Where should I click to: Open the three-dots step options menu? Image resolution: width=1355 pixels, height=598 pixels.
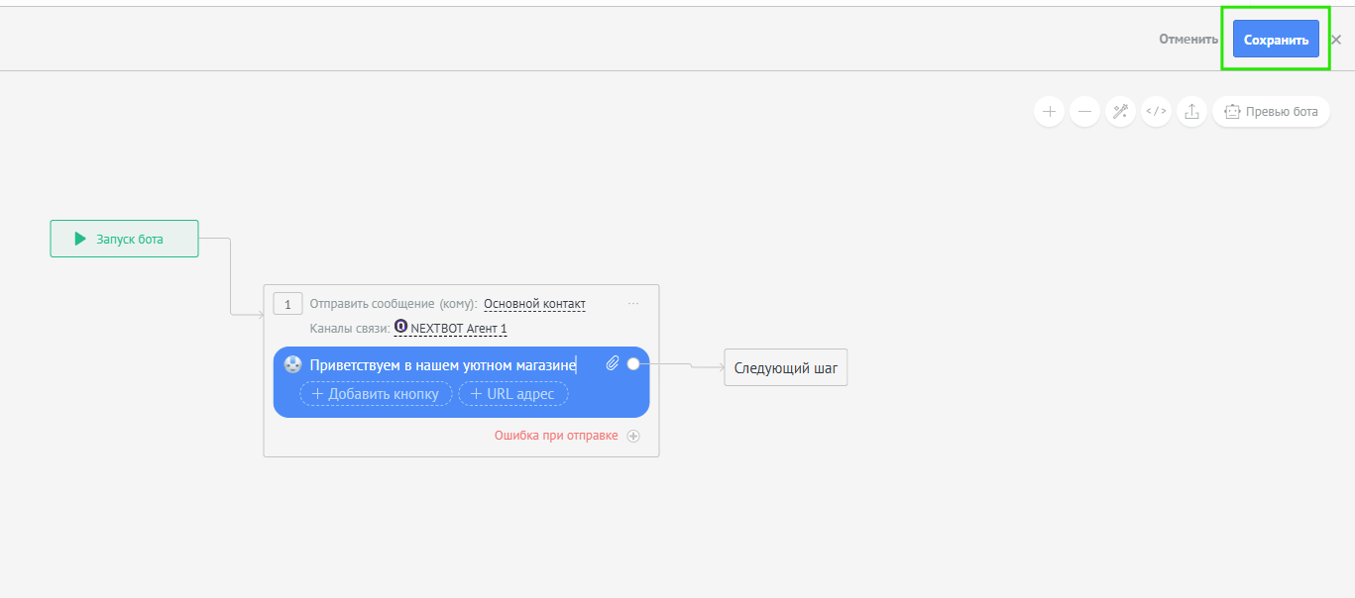coord(633,304)
